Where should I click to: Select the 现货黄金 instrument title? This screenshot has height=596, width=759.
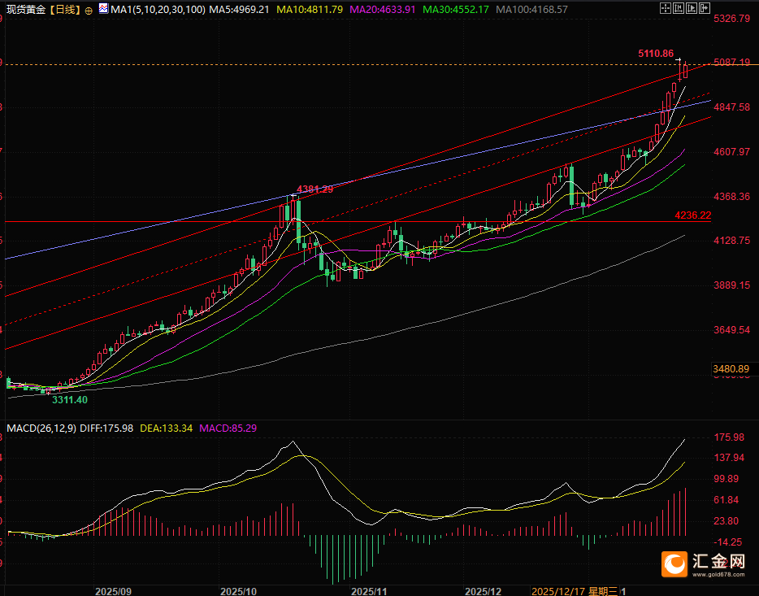(x=26, y=9)
